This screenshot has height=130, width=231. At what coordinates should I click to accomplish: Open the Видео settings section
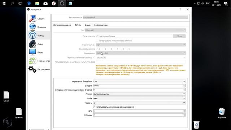39,52
